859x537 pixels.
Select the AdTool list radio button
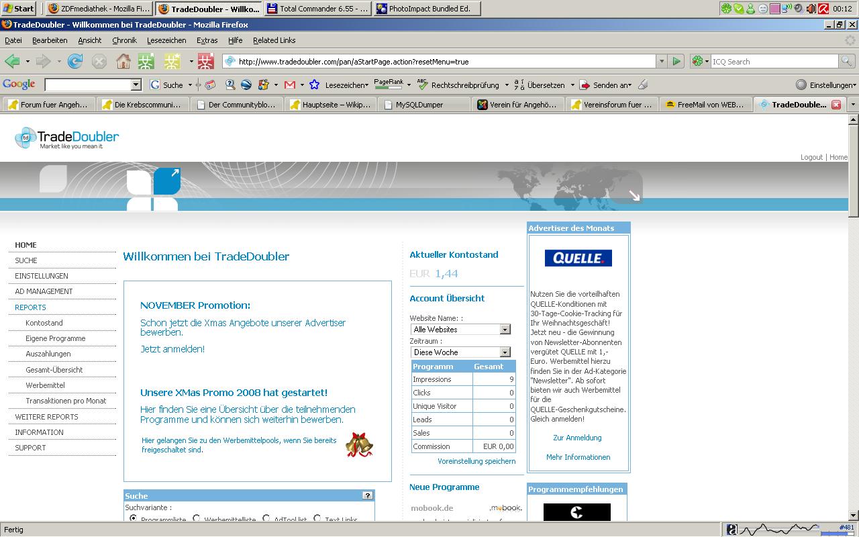pyautogui.click(x=266, y=518)
